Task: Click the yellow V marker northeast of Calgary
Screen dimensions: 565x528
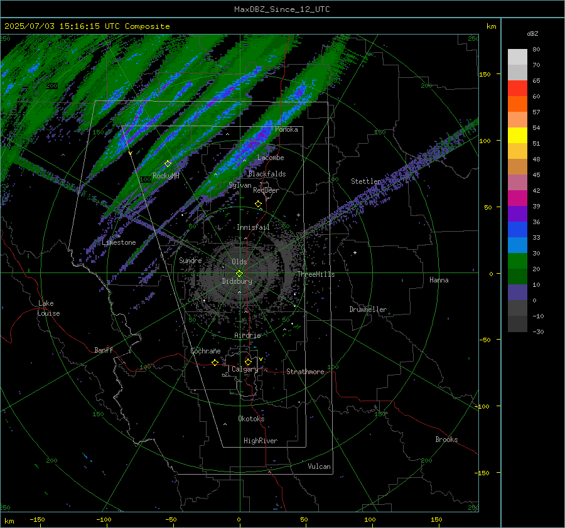Action: pos(261,359)
